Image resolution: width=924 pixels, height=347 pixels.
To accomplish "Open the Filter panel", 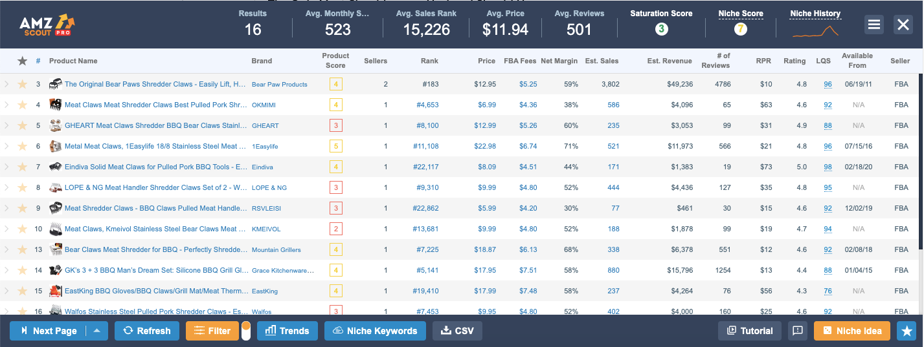I will [x=212, y=331].
